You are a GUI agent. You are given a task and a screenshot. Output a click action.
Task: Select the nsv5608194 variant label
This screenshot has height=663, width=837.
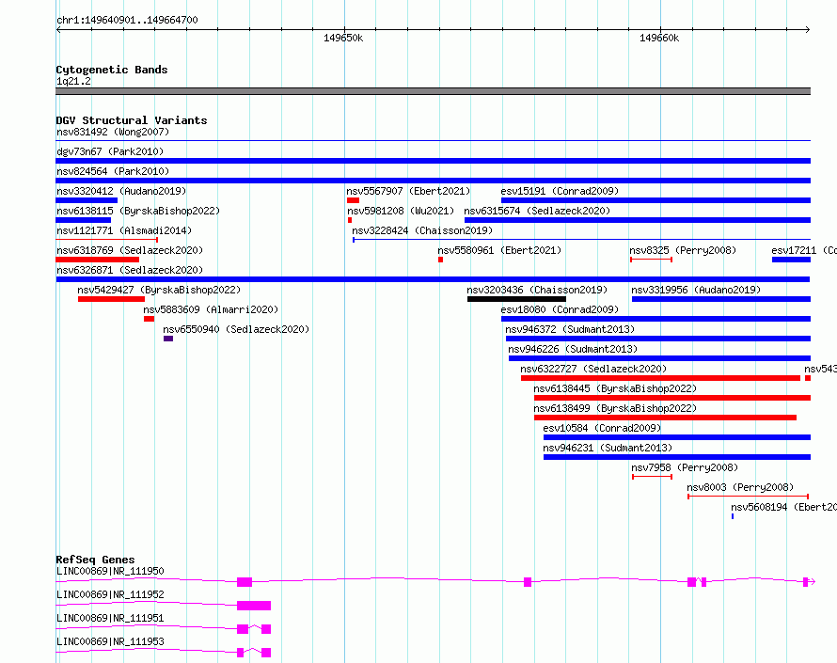[783, 507]
